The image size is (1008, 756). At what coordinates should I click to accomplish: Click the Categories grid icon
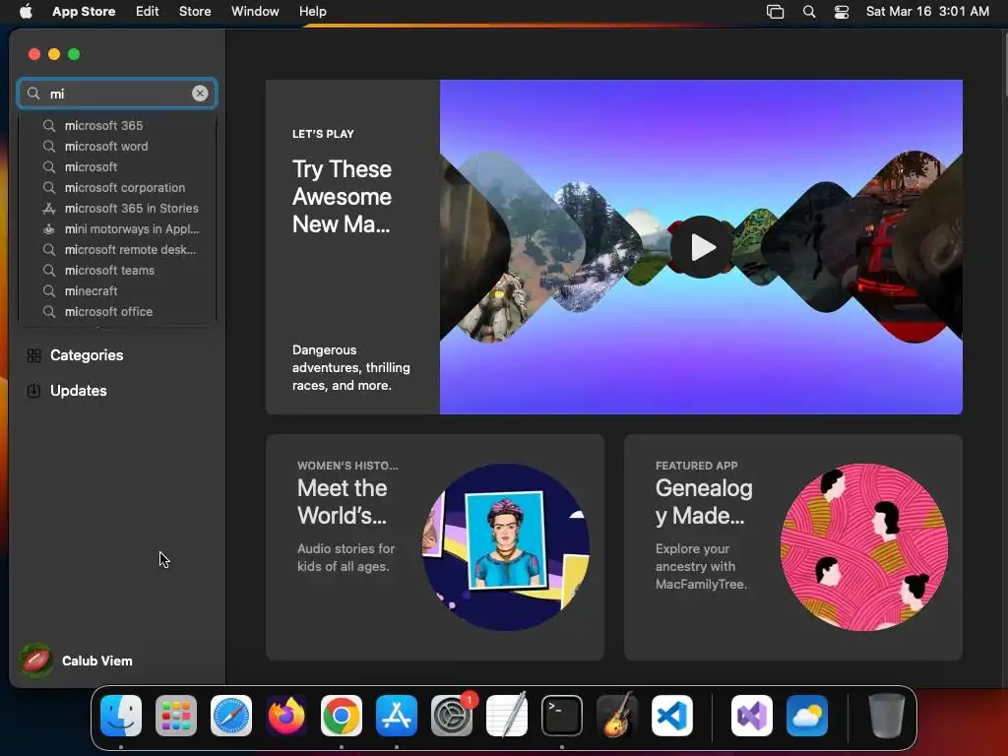34,354
